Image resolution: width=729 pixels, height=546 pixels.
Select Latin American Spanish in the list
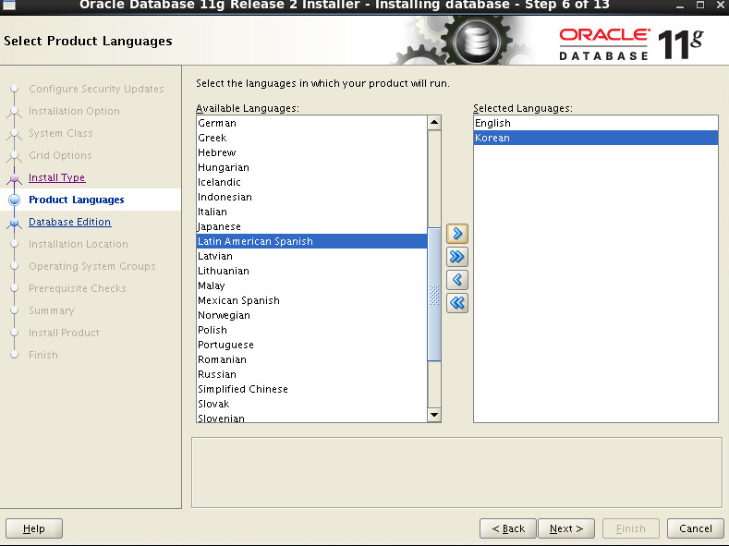(311, 241)
